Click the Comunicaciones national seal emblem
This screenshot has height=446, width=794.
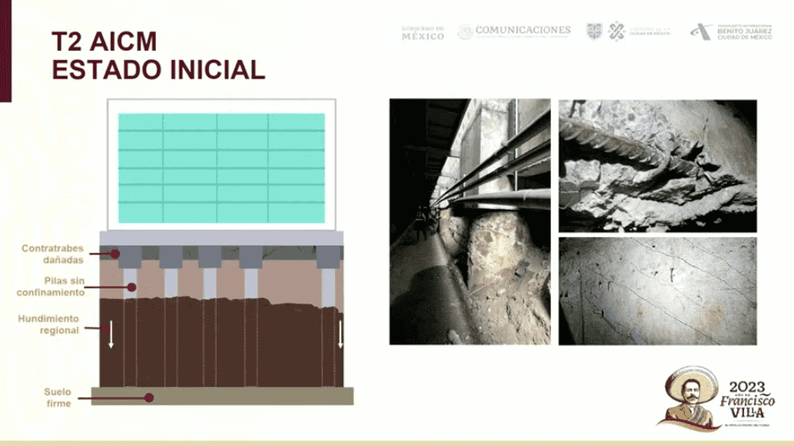click(465, 32)
